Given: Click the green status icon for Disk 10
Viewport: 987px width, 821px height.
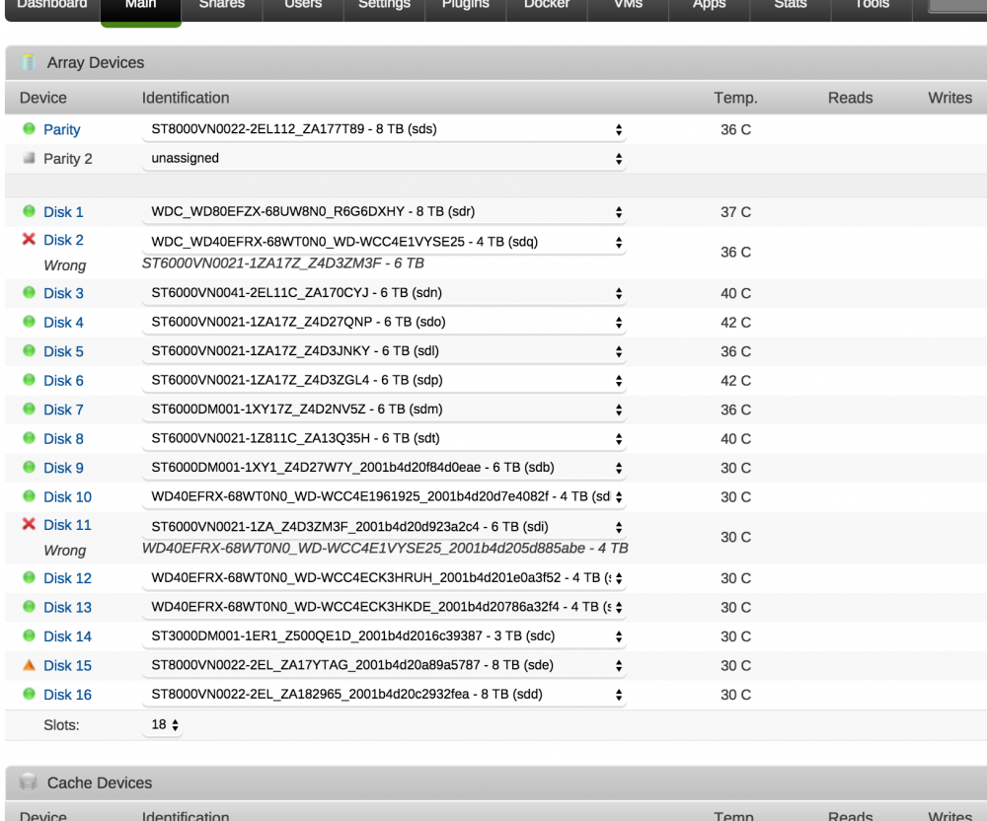Looking at the screenshot, I should pyautogui.click(x=29, y=495).
